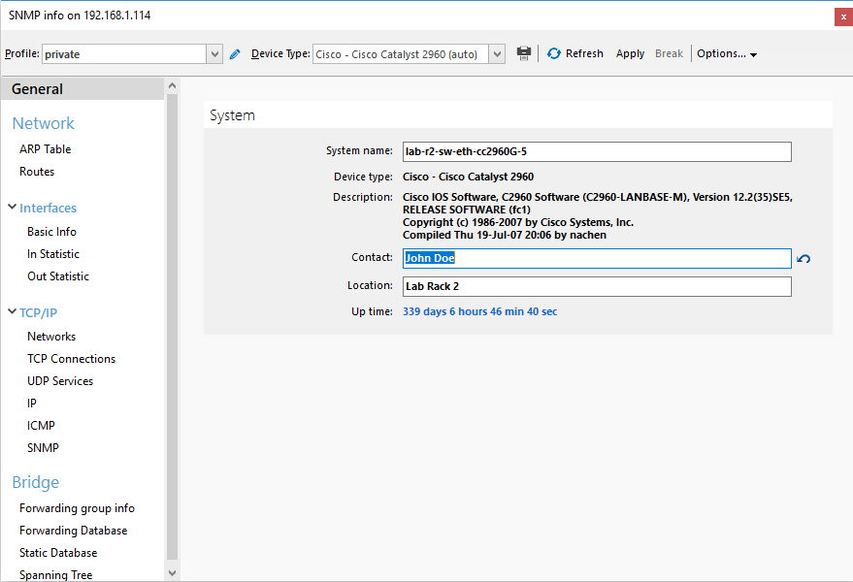Open Forwarding group info page

[x=77, y=508]
